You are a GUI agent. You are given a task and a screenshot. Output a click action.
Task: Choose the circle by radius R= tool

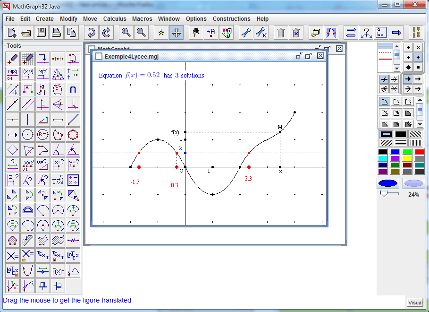(x=42, y=135)
